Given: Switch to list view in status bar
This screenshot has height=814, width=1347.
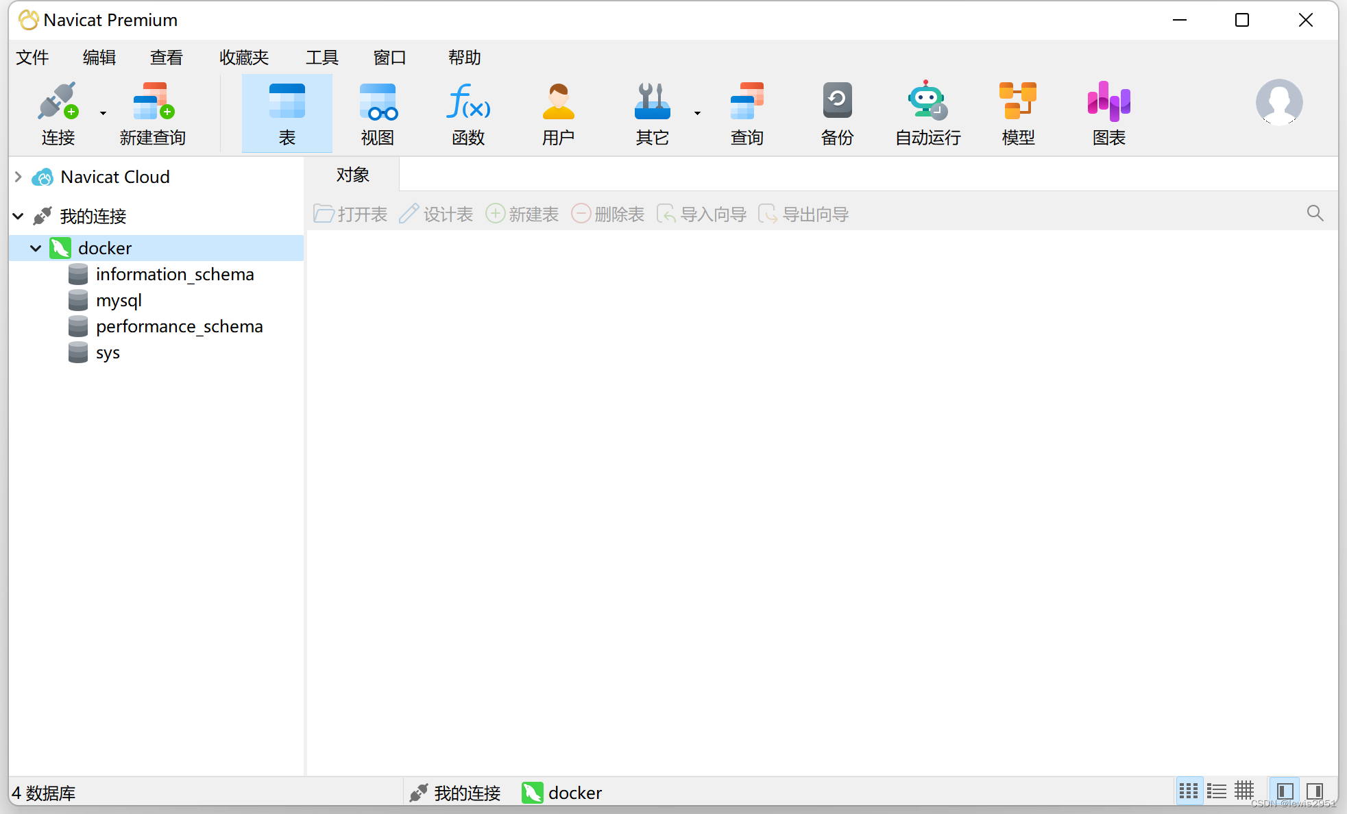Looking at the screenshot, I should 1217,791.
